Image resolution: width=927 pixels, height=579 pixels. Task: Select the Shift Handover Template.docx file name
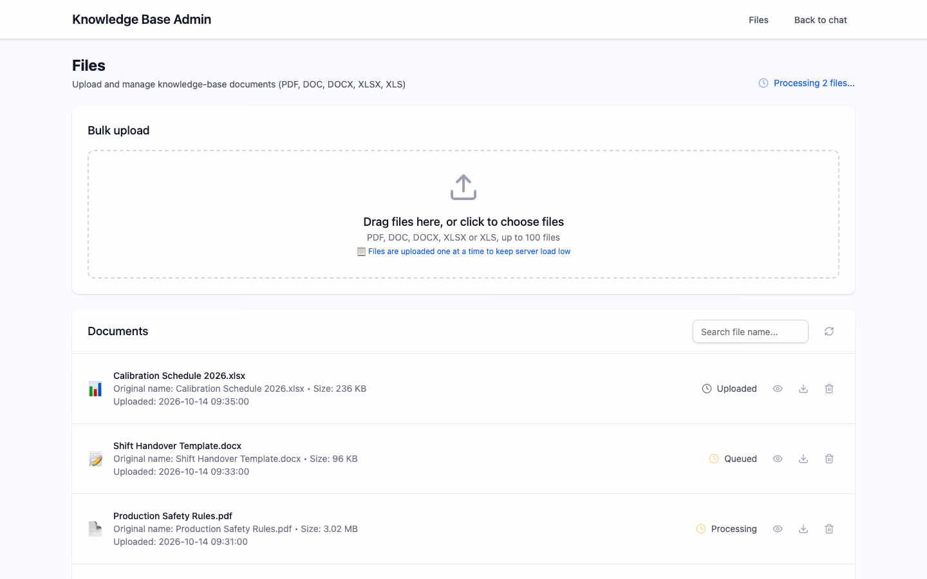coord(177,446)
